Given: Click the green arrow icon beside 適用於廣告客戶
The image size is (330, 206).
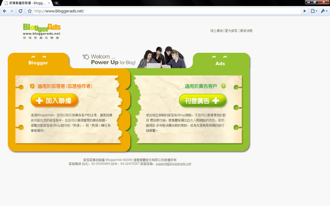Looking at the screenshot, I should click(223, 86).
